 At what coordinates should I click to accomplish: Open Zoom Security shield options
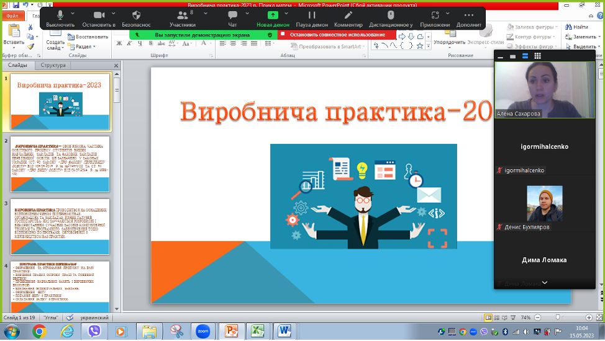pyautogui.click(x=136, y=16)
